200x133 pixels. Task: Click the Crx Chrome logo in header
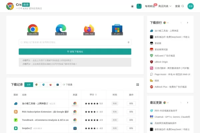pos(10,6)
